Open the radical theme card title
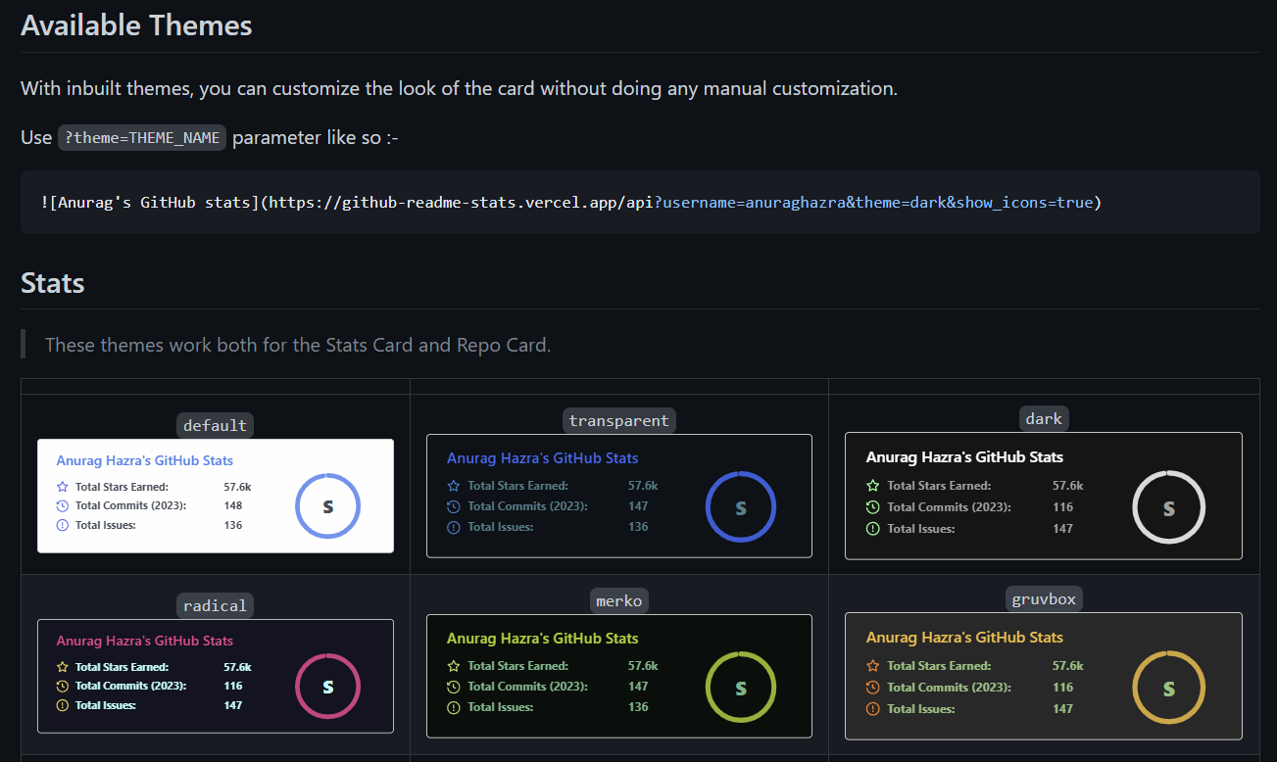 (145, 641)
